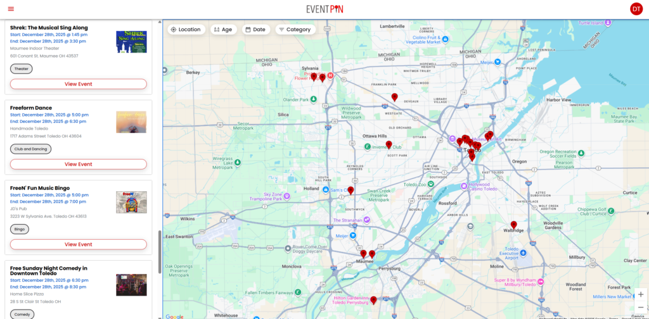Open the Category filter

(x=295, y=29)
